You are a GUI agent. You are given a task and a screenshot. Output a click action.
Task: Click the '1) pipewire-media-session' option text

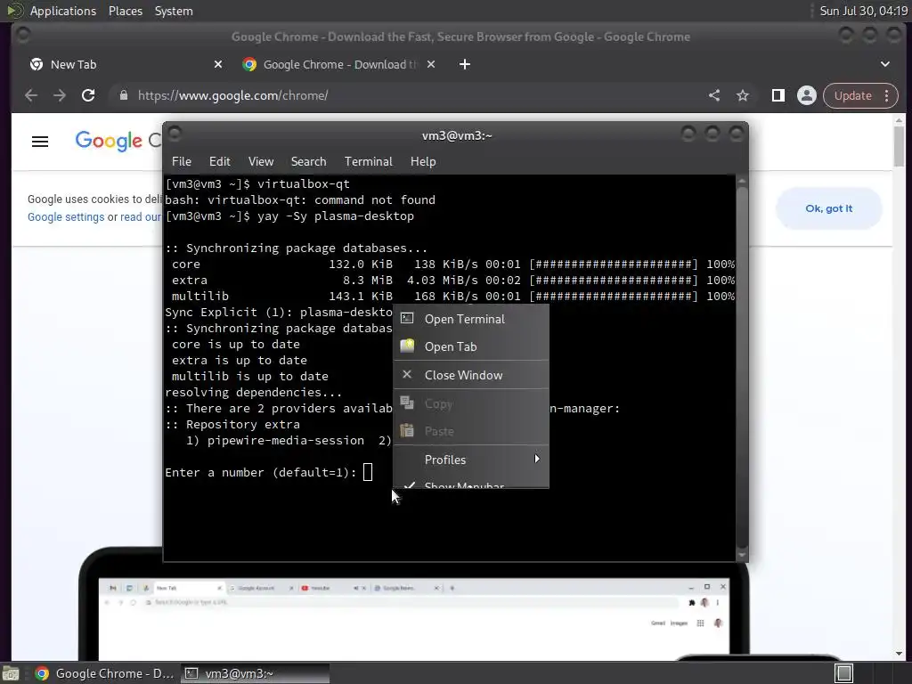click(x=275, y=440)
